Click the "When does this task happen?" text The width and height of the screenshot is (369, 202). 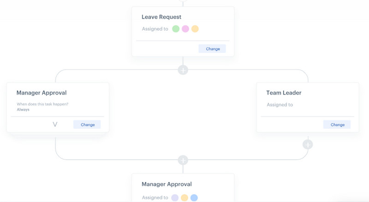[42, 104]
